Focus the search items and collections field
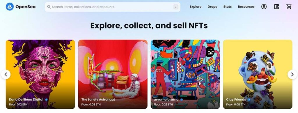This screenshot has height=113, width=298. [113, 7]
